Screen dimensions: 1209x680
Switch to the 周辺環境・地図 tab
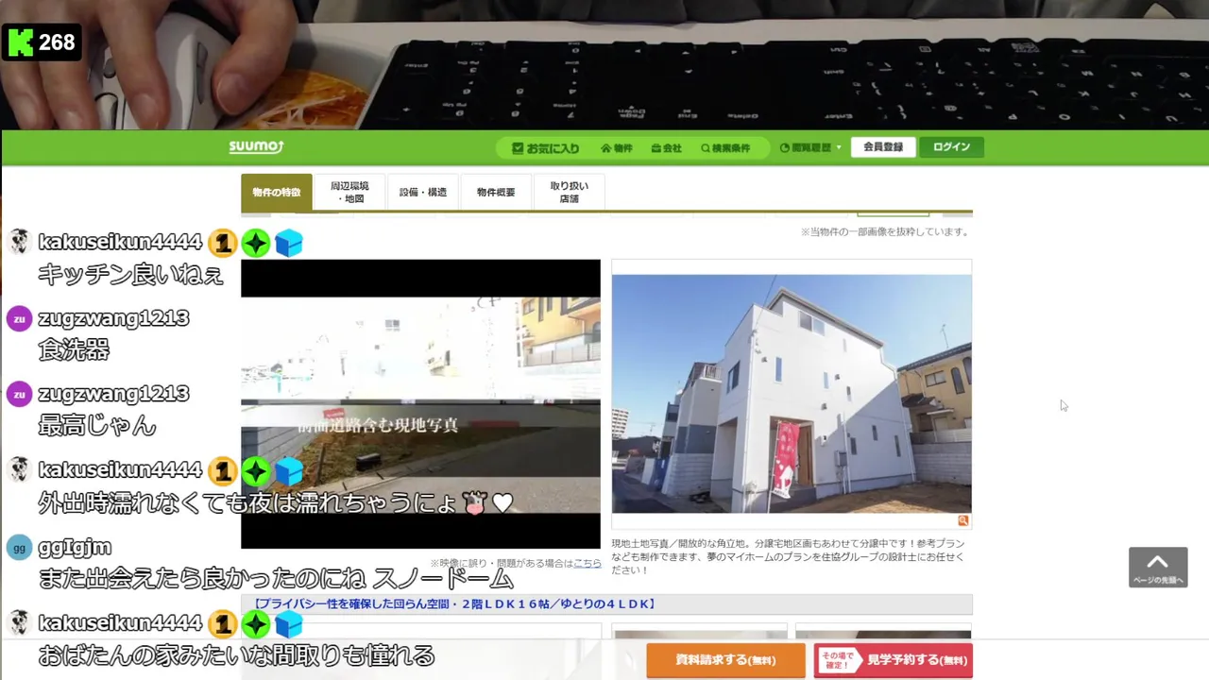pos(349,193)
